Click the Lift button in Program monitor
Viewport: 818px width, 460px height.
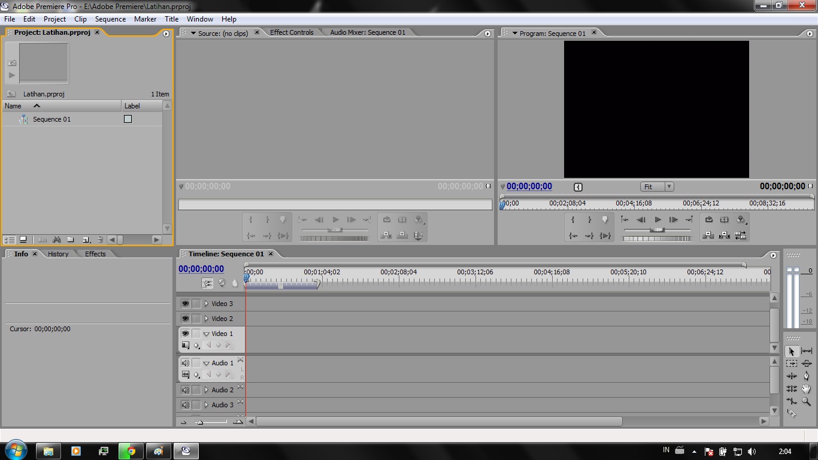pos(708,235)
